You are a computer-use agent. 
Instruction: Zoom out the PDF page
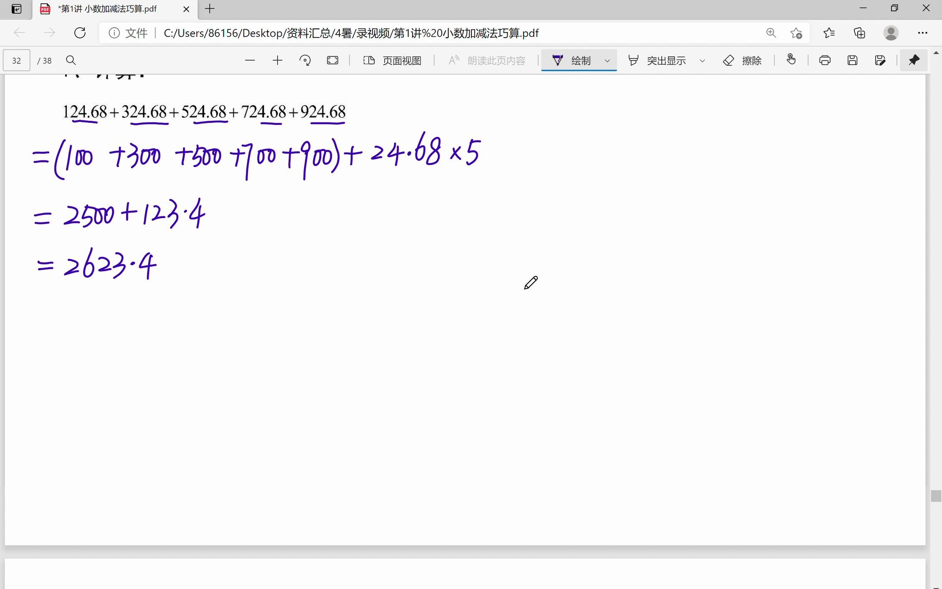pyautogui.click(x=250, y=61)
